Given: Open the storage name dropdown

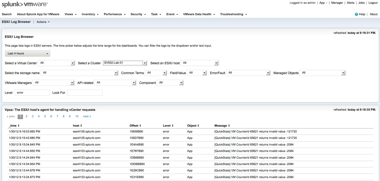Looking at the screenshot, I should click(79, 73).
